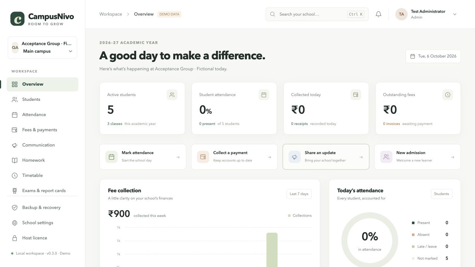
Task: Click the Homework book icon
Action: (x=14, y=160)
